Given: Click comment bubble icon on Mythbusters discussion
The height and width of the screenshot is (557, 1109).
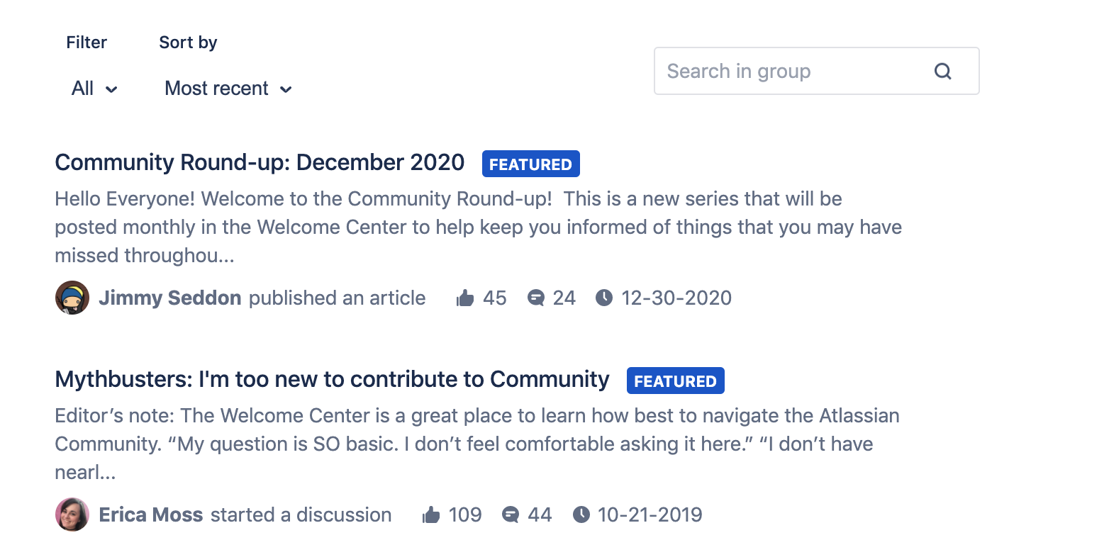Looking at the screenshot, I should (511, 514).
